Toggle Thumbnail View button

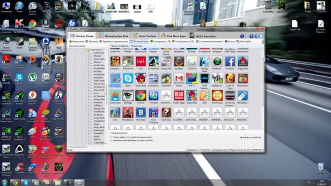tap(139, 41)
